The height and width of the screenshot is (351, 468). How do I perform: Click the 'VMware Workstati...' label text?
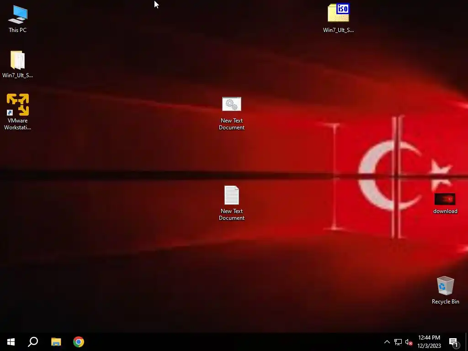click(18, 124)
